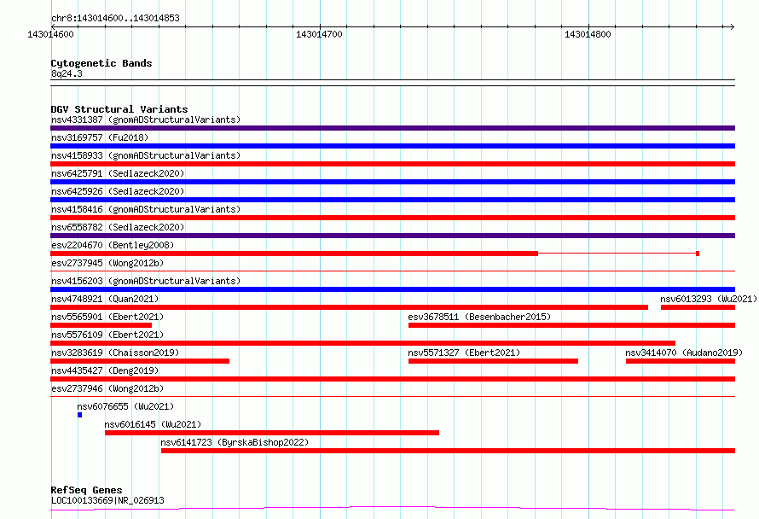Click the red bar under nsv3414070
This screenshot has width=759, height=519.
(681, 361)
